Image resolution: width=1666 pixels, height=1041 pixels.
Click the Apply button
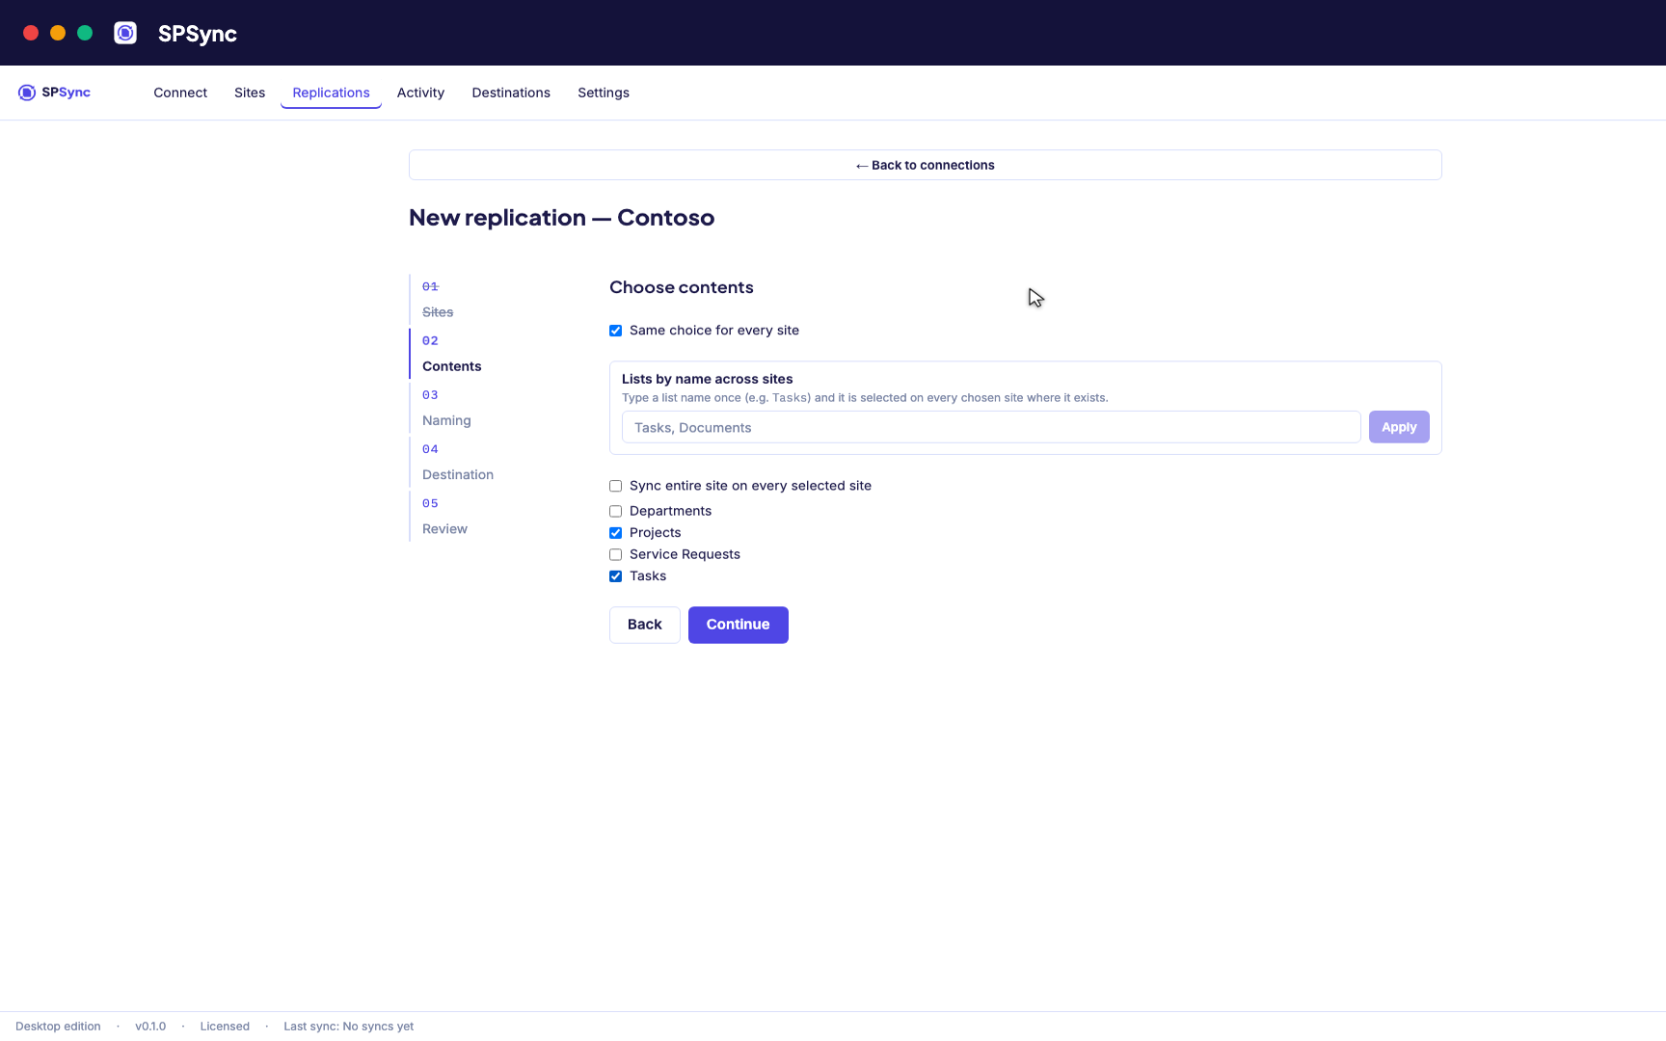(1399, 427)
